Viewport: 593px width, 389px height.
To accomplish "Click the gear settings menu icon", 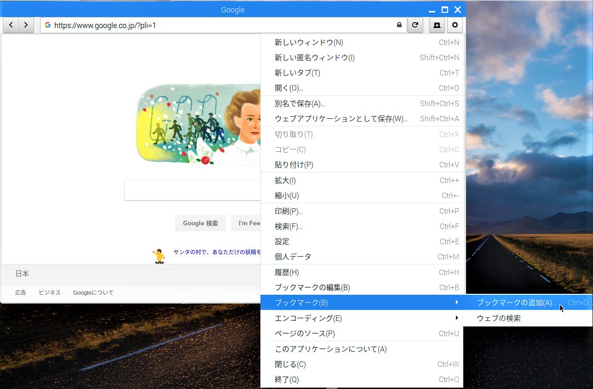I will click(455, 25).
